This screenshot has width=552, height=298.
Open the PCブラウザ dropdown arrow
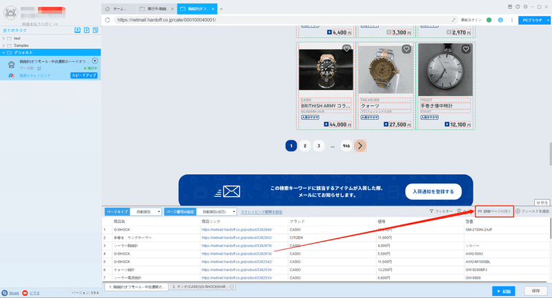548,20
